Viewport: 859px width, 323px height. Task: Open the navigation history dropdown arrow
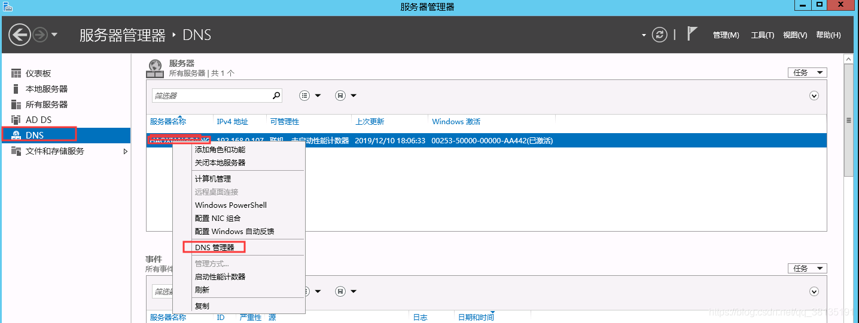tap(54, 35)
